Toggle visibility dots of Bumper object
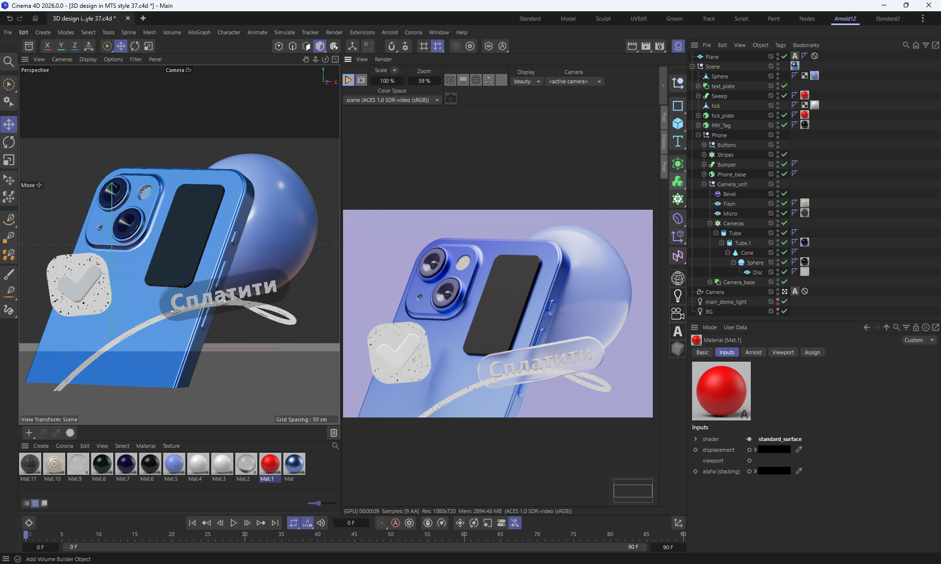Viewport: 941px width, 564px height. pos(778,164)
